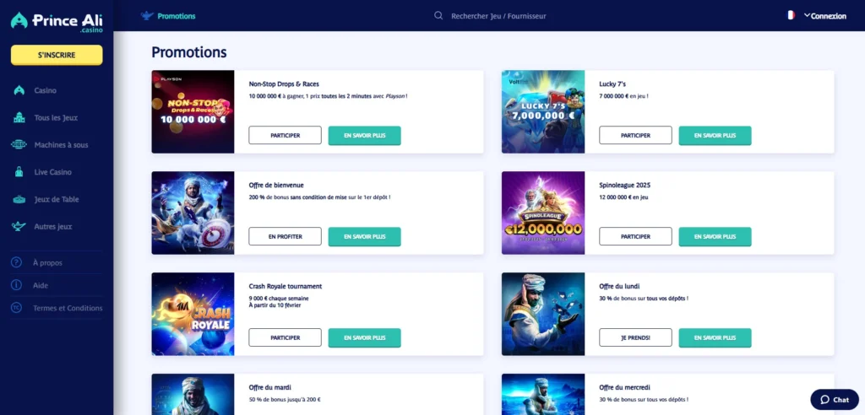This screenshot has height=415, width=865.
Task: Click the Autres jeux icon
Action: pos(19,227)
